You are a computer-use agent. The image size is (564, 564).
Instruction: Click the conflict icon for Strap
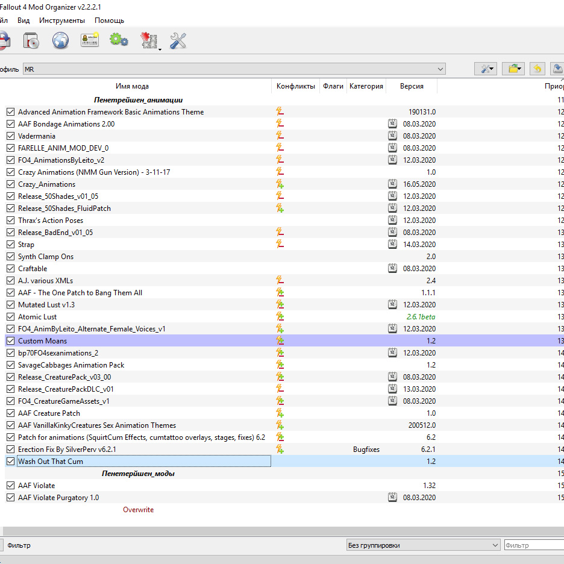pos(280,244)
